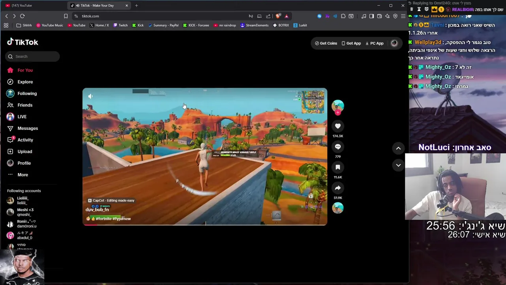The image size is (506, 285).
Task: Open the BOTRIX bookmark
Action: pos(281,25)
